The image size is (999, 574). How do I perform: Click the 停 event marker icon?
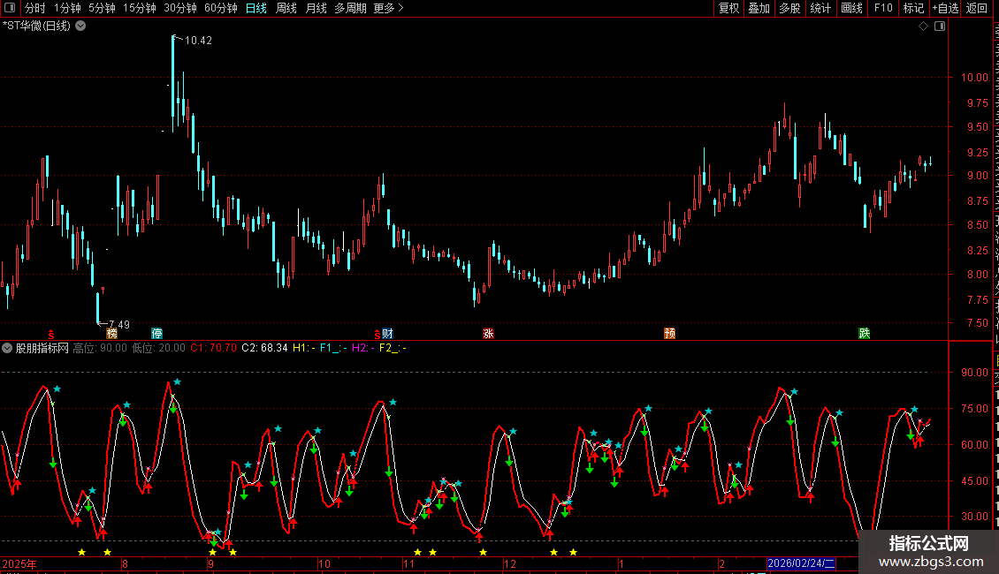click(x=156, y=334)
